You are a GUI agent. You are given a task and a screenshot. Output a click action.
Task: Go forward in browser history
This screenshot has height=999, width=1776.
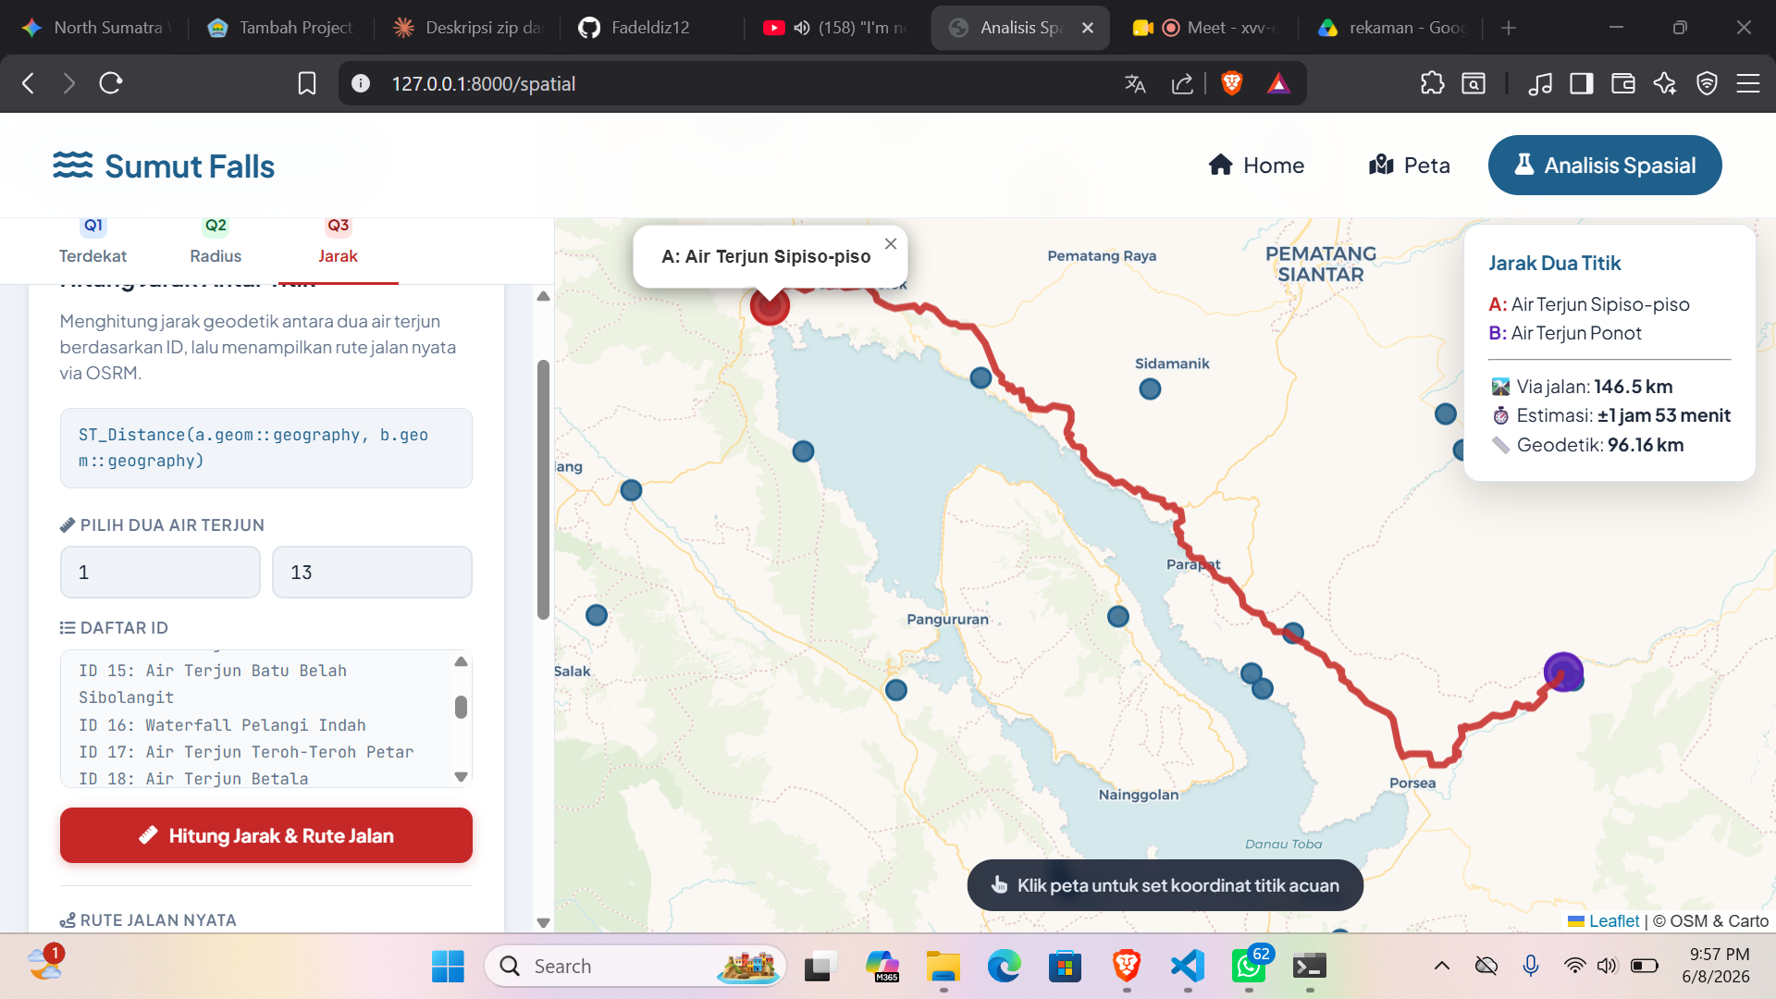[x=69, y=83]
